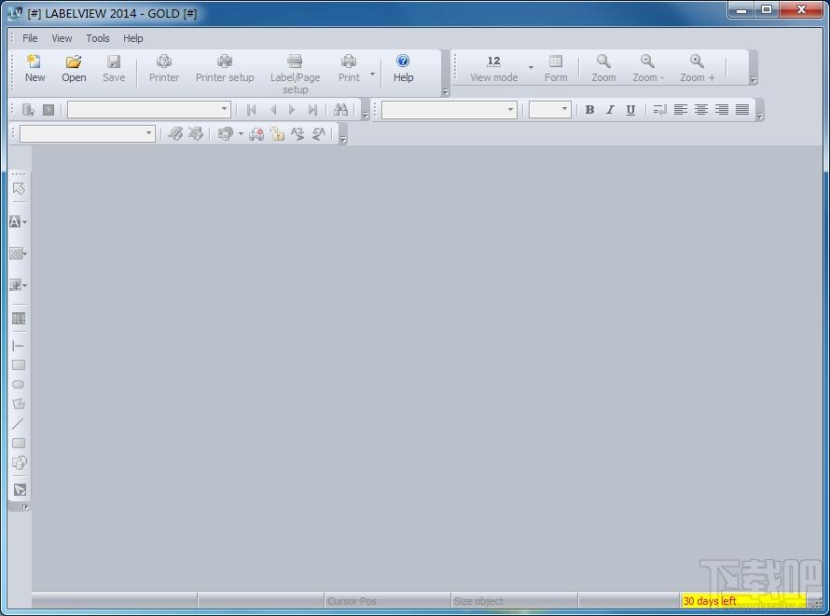This screenshot has height=616, width=830.
Task: Go to last record button
Action: point(312,110)
